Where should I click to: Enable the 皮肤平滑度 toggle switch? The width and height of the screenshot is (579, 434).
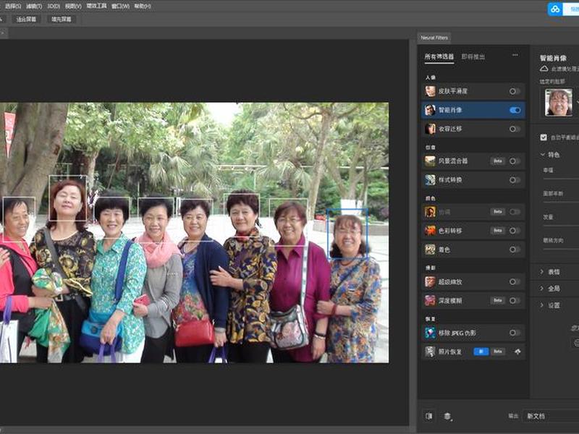pos(515,91)
